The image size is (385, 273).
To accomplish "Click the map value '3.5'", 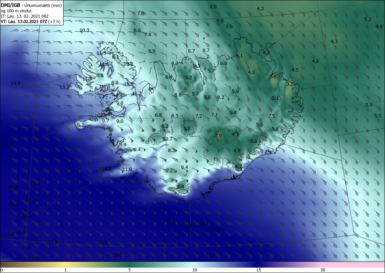I will (290, 84).
